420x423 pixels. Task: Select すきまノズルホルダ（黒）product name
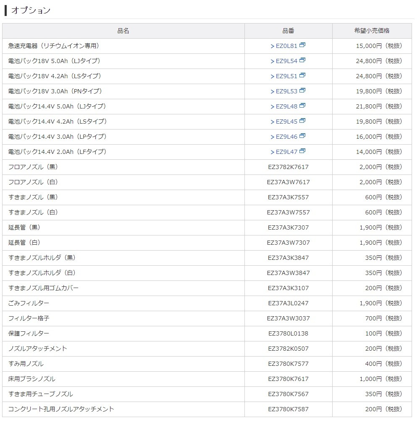tap(42, 257)
